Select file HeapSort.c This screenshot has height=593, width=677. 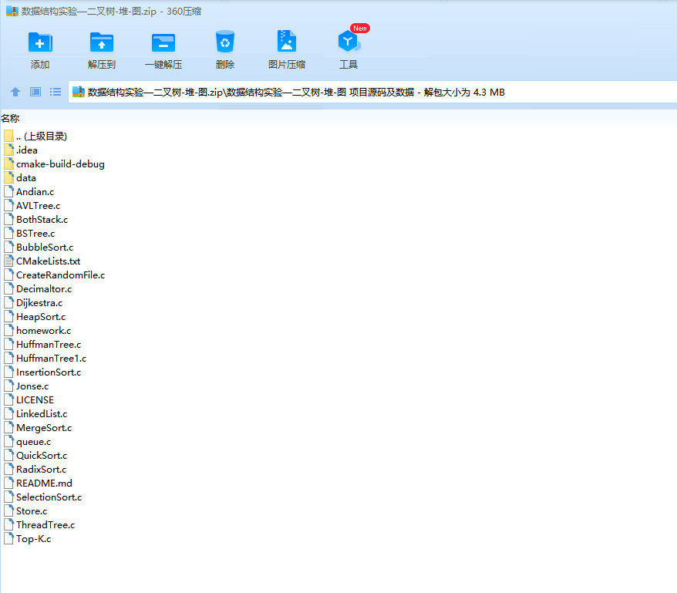[x=35, y=317]
